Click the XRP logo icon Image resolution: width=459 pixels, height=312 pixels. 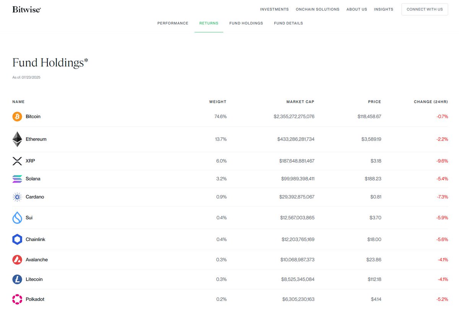tap(17, 161)
